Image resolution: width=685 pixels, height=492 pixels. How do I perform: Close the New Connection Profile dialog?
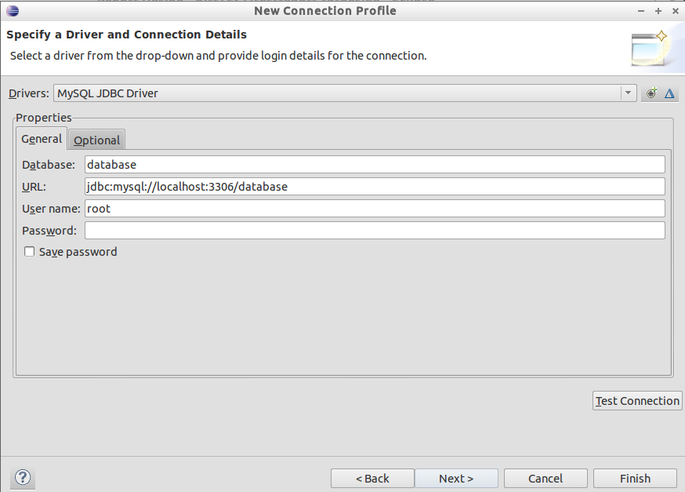[x=675, y=11]
